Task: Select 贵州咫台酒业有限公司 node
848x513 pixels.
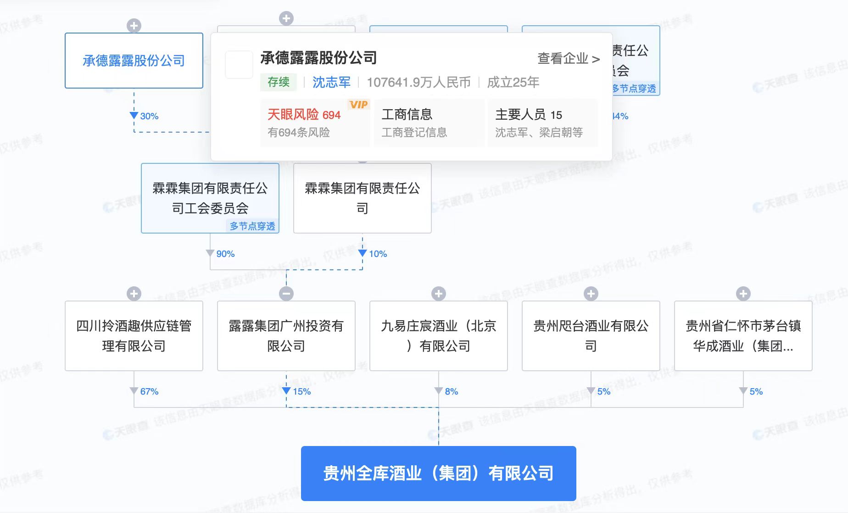Action: [591, 336]
